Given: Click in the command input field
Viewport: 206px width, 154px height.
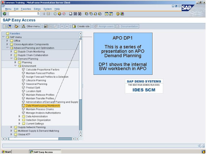Looking at the screenshot, I should (23, 13).
